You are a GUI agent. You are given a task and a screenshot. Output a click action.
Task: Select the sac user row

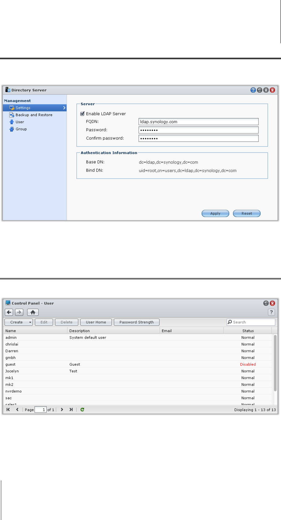point(138,398)
